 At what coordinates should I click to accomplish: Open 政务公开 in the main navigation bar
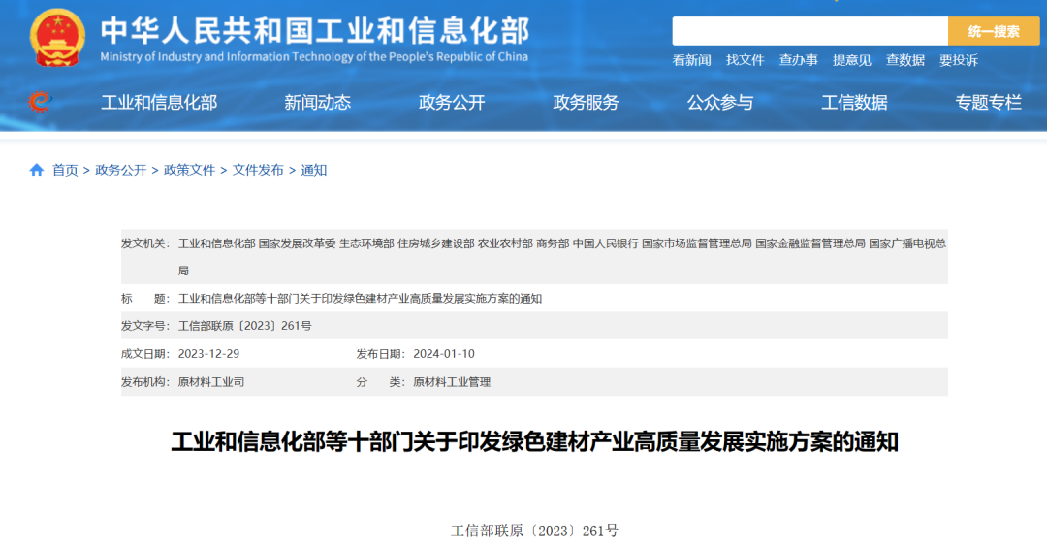click(x=452, y=102)
